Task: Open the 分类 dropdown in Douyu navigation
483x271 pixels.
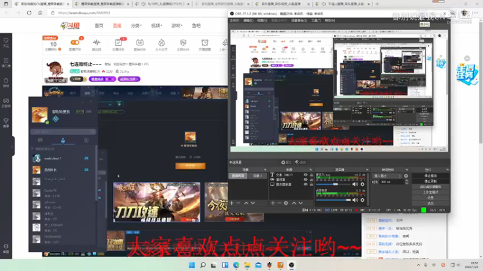Action: click(x=136, y=25)
